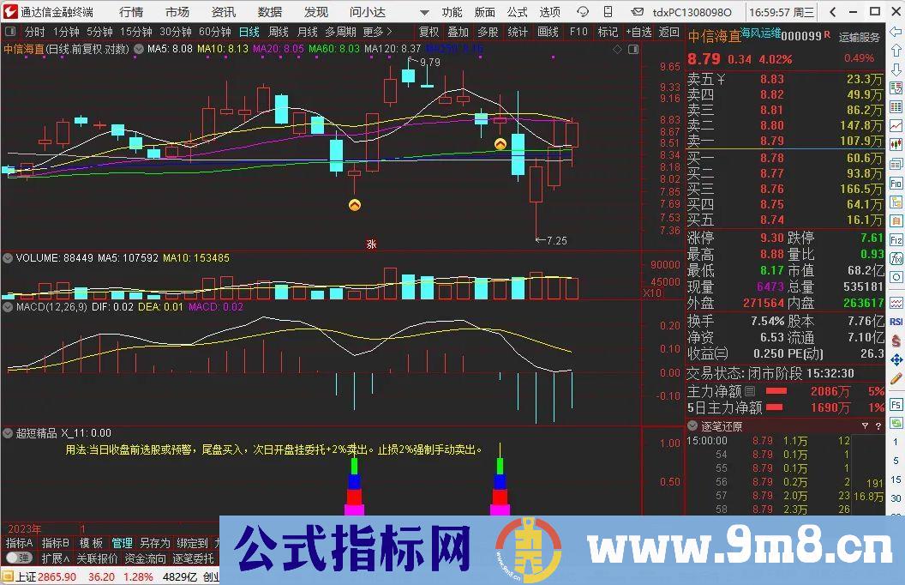Image resolution: width=905 pixels, height=585 pixels.
Task: Expand the 更多 periods chevron
Action: click(377, 32)
